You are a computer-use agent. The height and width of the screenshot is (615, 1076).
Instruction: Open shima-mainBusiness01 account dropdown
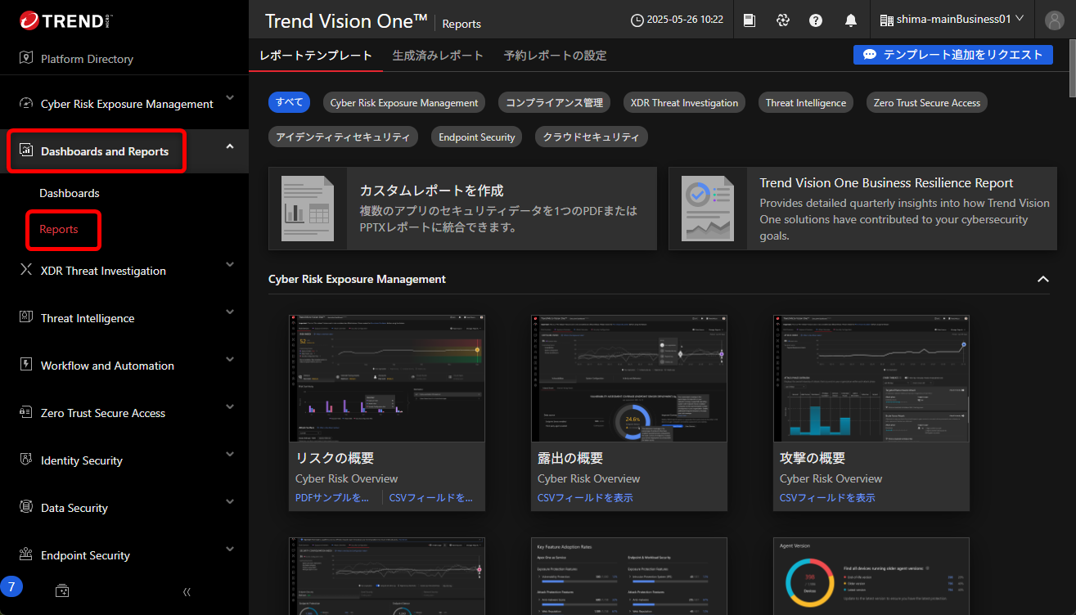[x=952, y=20]
